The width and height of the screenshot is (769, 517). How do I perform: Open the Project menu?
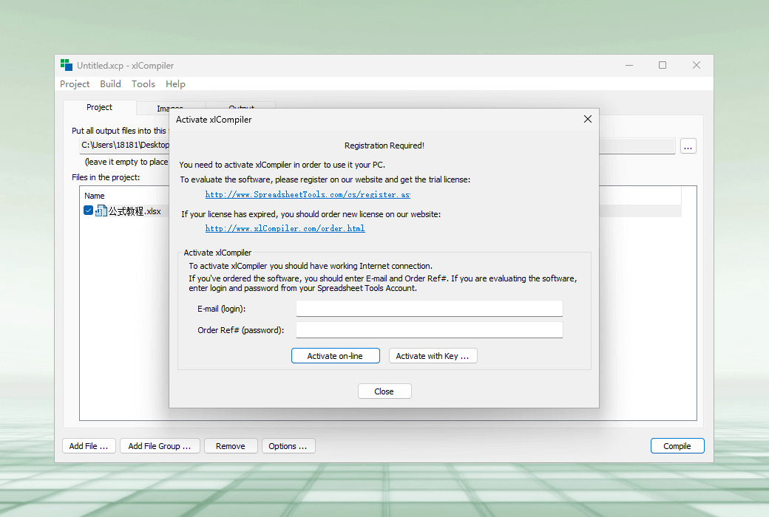(x=75, y=83)
